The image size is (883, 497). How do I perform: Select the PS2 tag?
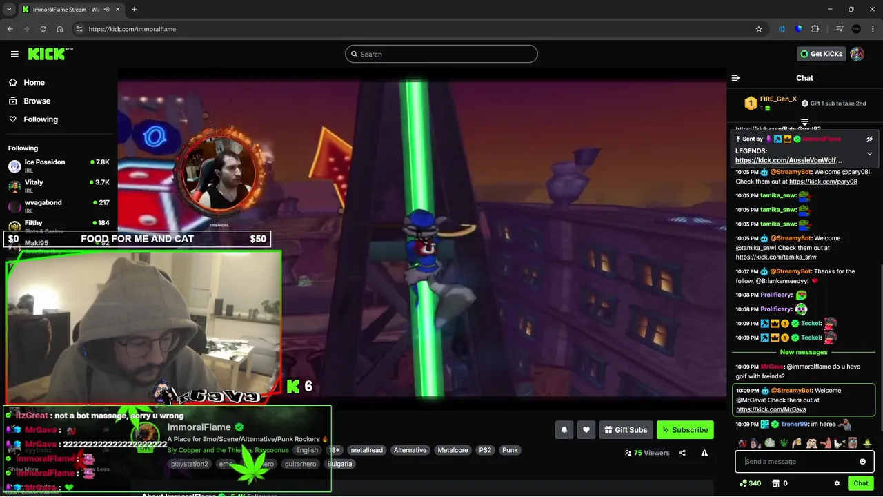click(x=486, y=450)
